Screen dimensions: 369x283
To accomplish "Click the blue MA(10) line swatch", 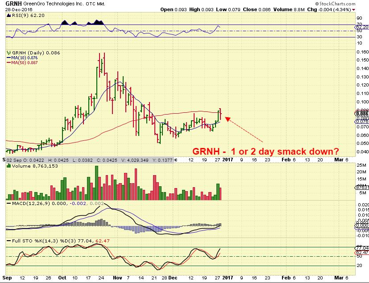I will [x=9, y=58].
